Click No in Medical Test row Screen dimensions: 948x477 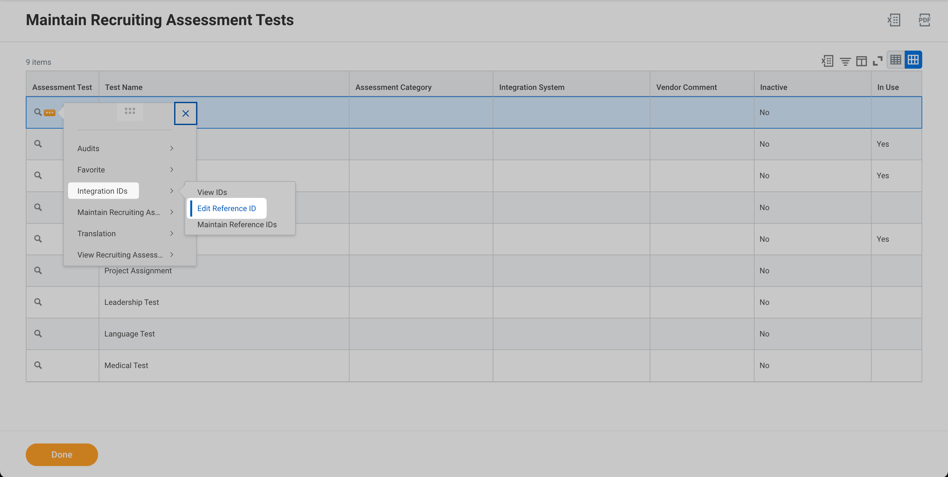[x=764, y=365]
